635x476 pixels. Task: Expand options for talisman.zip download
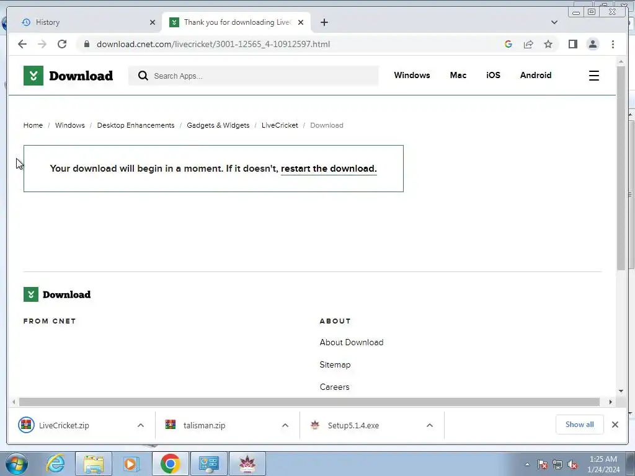(285, 425)
